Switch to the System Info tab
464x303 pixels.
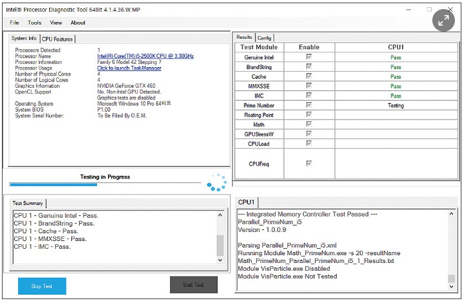tap(24, 38)
